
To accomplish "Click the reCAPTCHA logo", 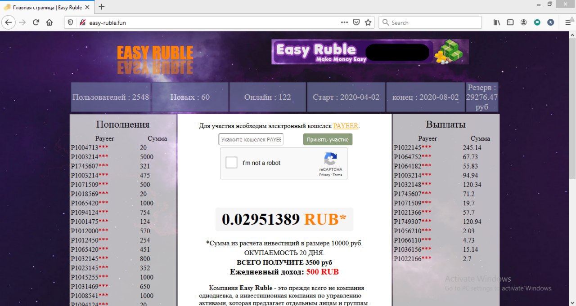I will (x=331, y=160).
